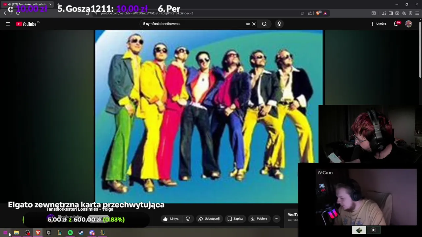The image size is (422, 237).
Task: Open the Brave playlist music note icon
Action: [384, 13]
